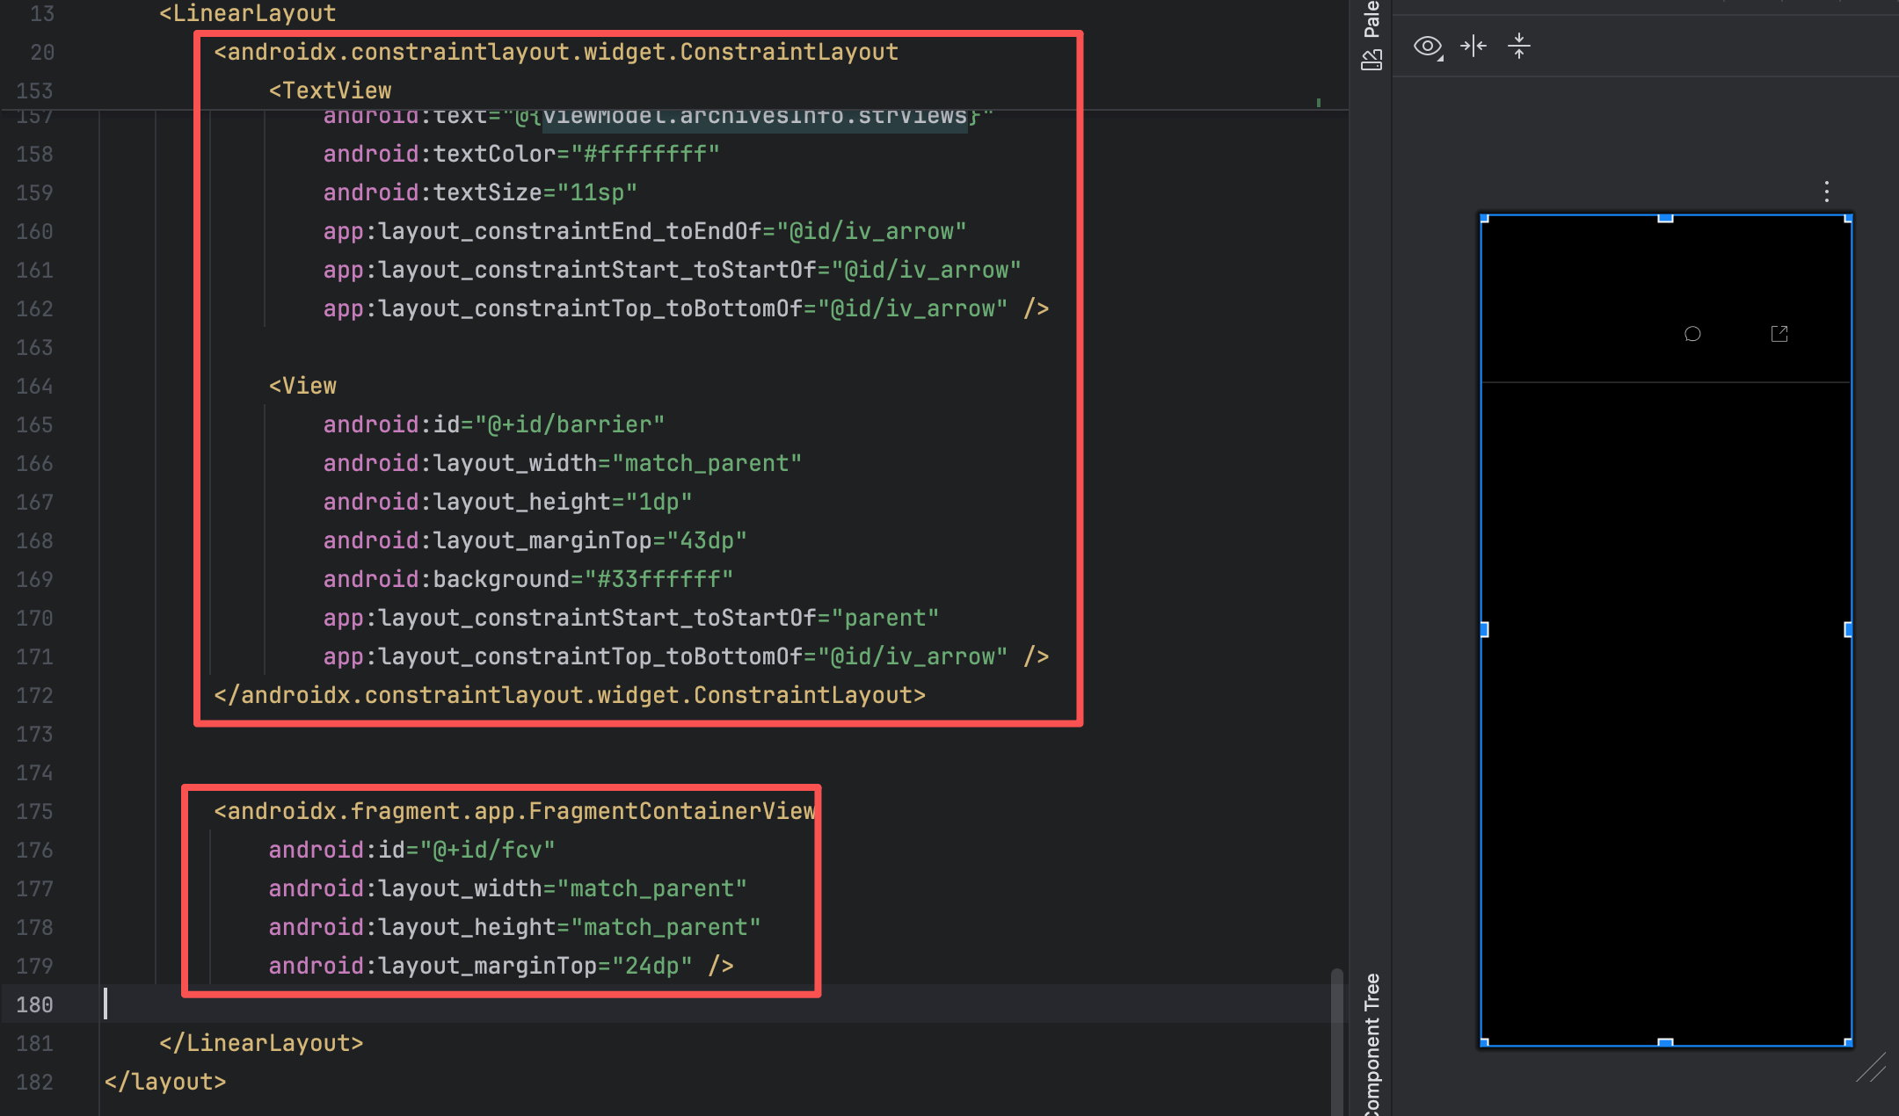This screenshot has width=1899, height=1116.
Task: Click the share icon in the layout preview
Action: coord(1779,334)
